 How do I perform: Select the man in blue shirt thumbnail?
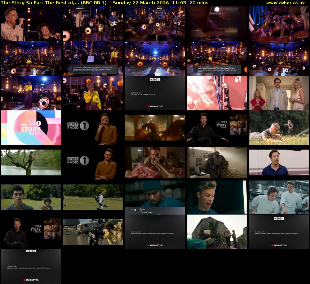point(279,162)
